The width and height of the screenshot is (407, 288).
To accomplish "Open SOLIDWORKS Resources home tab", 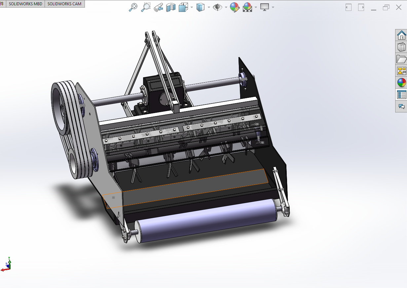I will click(x=401, y=35).
